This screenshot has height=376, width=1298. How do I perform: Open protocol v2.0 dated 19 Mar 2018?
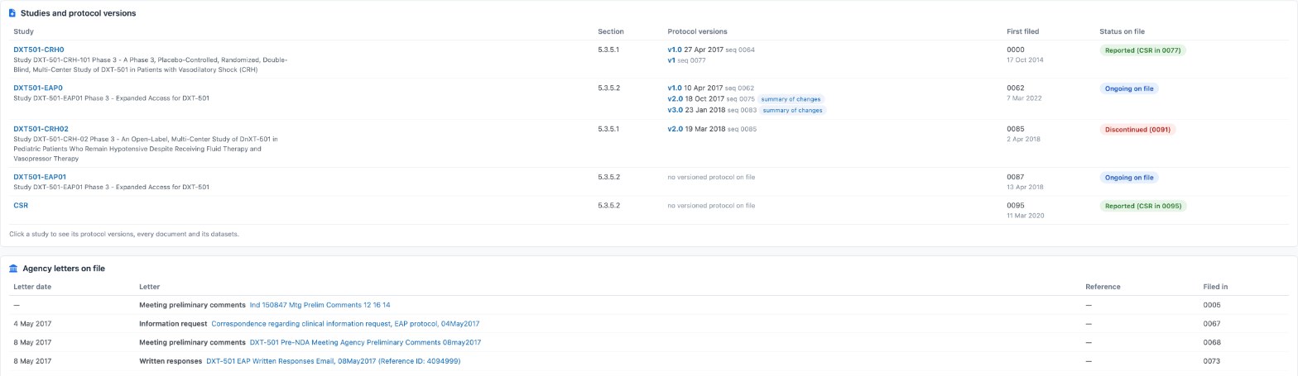pyautogui.click(x=675, y=129)
